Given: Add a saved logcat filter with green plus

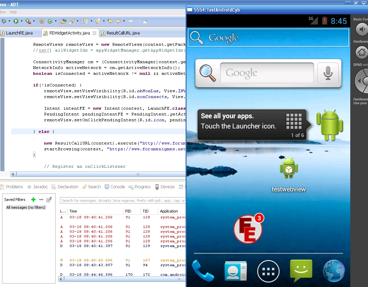Looking at the screenshot, I should (x=33, y=200).
